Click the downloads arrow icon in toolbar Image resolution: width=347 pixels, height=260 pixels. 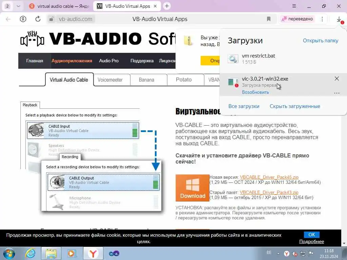(x=339, y=19)
